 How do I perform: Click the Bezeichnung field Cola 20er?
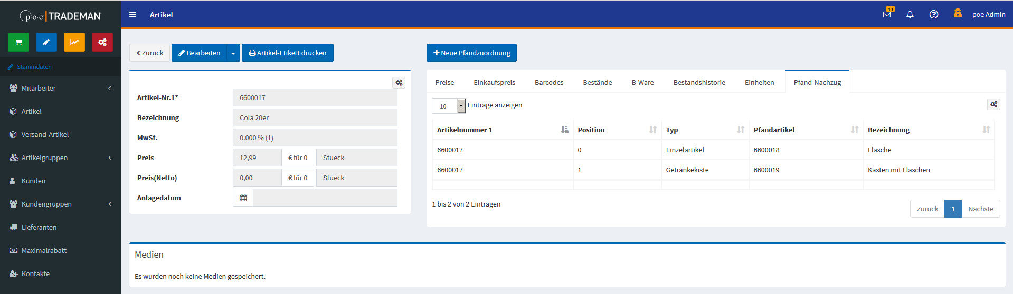coord(315,117)
